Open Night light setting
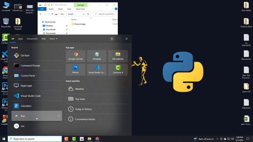 [x=37, y=86]
